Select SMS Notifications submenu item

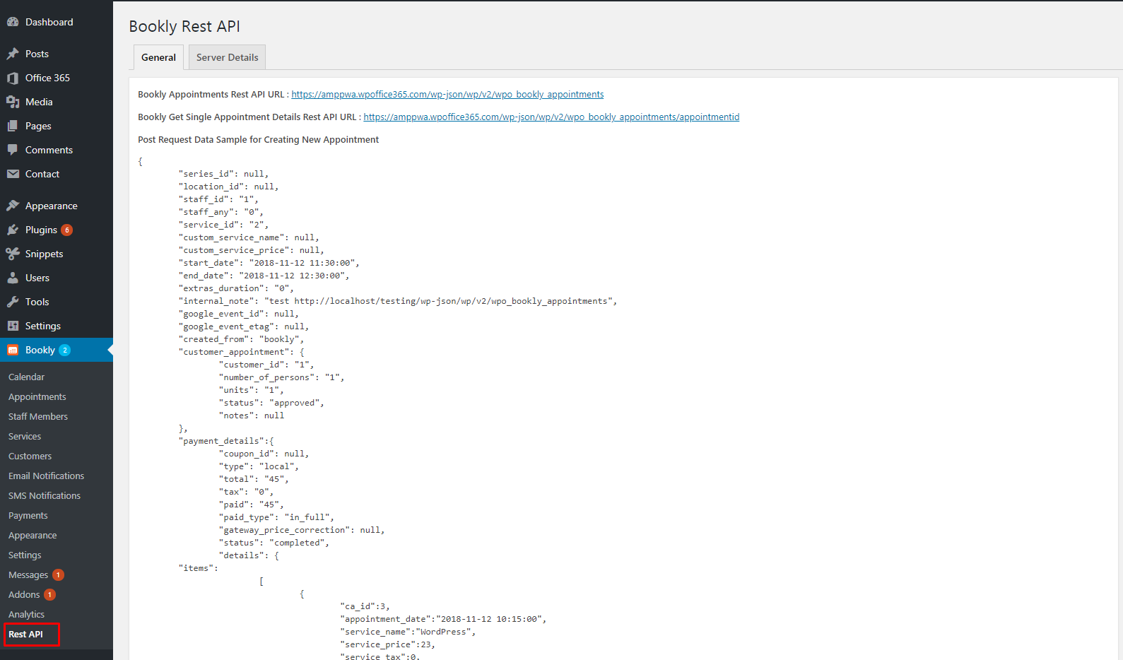tap(45, 496)
